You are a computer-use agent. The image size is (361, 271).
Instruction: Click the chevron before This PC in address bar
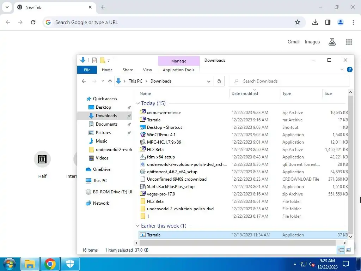[x=124, y=81]
